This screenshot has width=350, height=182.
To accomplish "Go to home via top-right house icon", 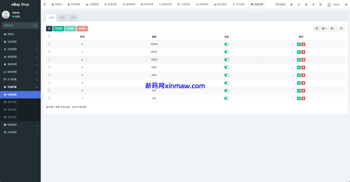I will click(291, 4).
